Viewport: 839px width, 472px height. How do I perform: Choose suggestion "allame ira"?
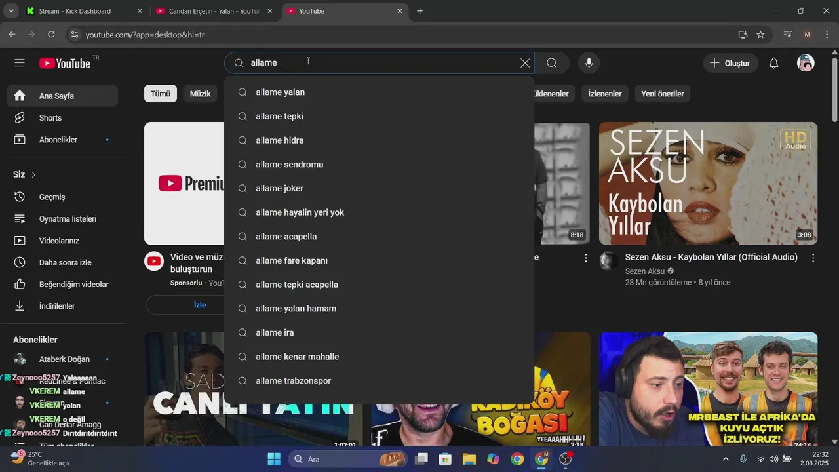click(x=379, y=332)
